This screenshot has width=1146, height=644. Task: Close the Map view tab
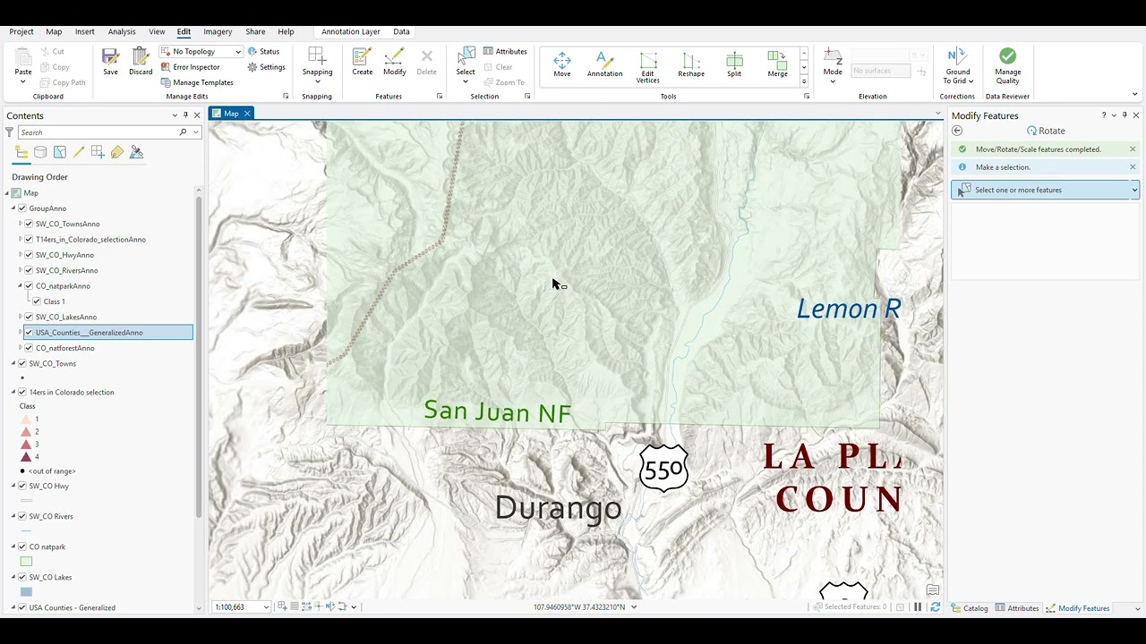247,114
